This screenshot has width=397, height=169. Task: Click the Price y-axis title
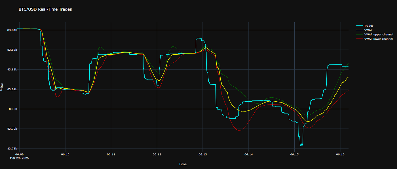(x=2, y=87)
